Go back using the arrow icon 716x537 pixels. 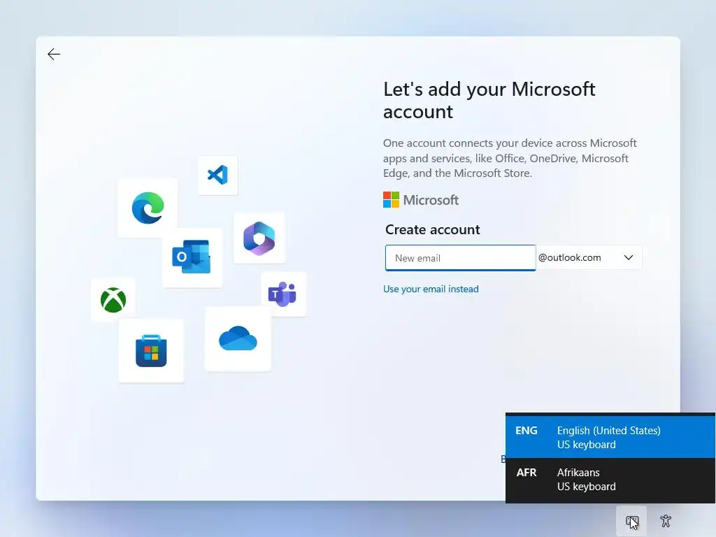54,55
